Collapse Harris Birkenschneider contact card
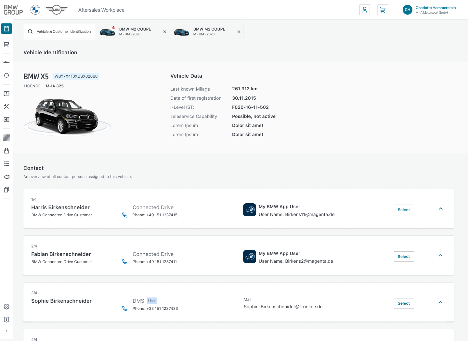 pyautogui.click(x=441, y=209)
